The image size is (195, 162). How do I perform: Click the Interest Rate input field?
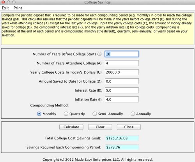122,90
